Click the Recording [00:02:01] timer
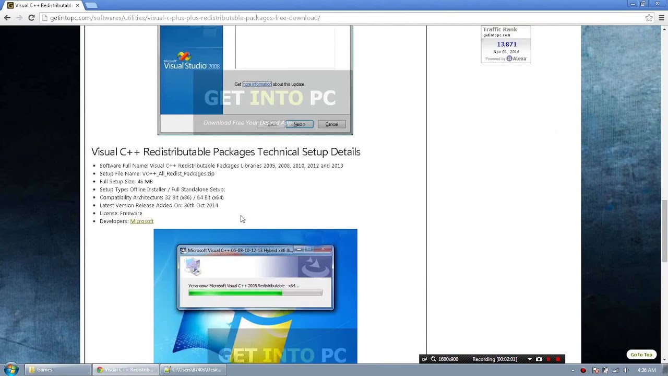Viewport: 668px width, 376px height. [495, 359]
